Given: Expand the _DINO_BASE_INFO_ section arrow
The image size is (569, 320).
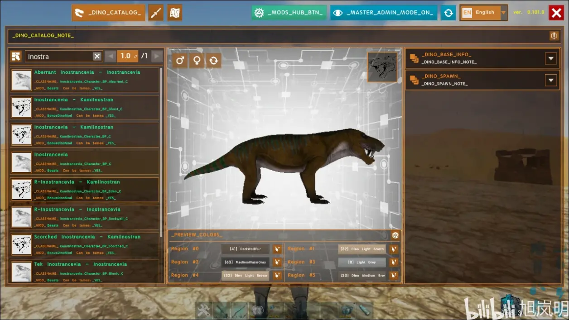Looking at the screenshot, I should tap(550, 58).
